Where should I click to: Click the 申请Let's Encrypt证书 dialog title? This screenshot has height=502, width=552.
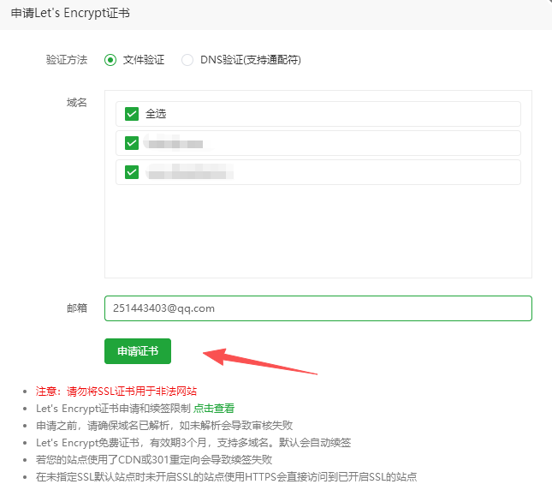pos(72,15)
